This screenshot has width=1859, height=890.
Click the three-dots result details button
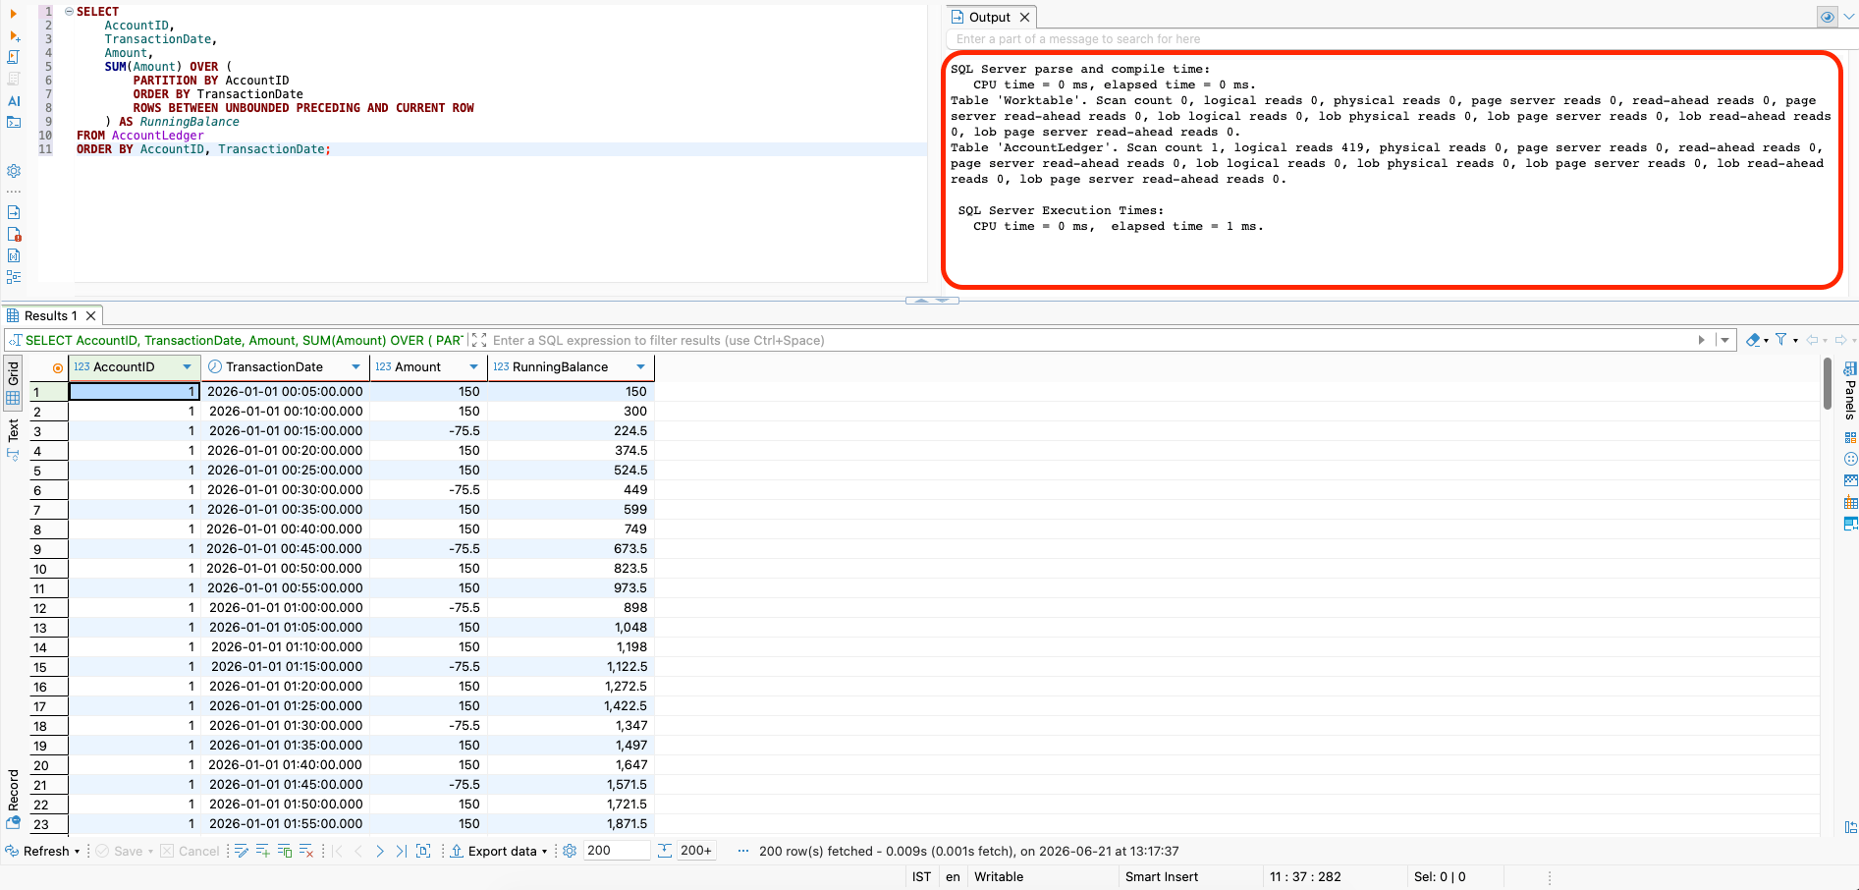pos(743,851)
